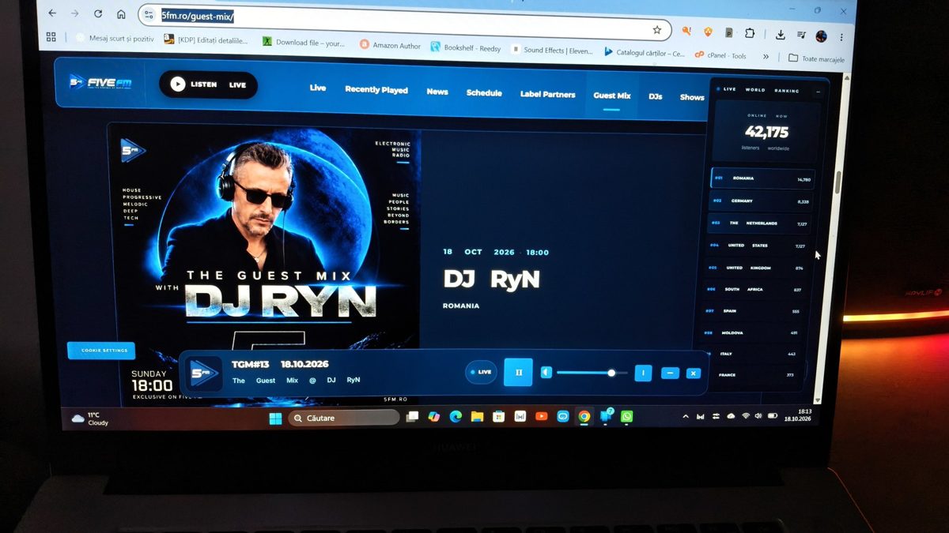This screenshot has height=533, width=949.
Task: Select the Germany ranking row
Action: pos(761,201)
